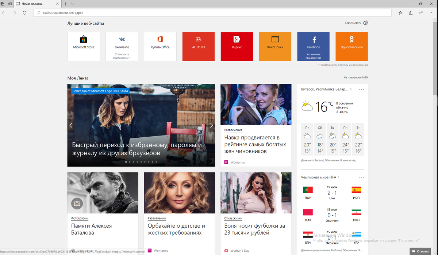Open the Орбакайте о детстве article
This screenshot has height=255, width=438.
(179, 213)
